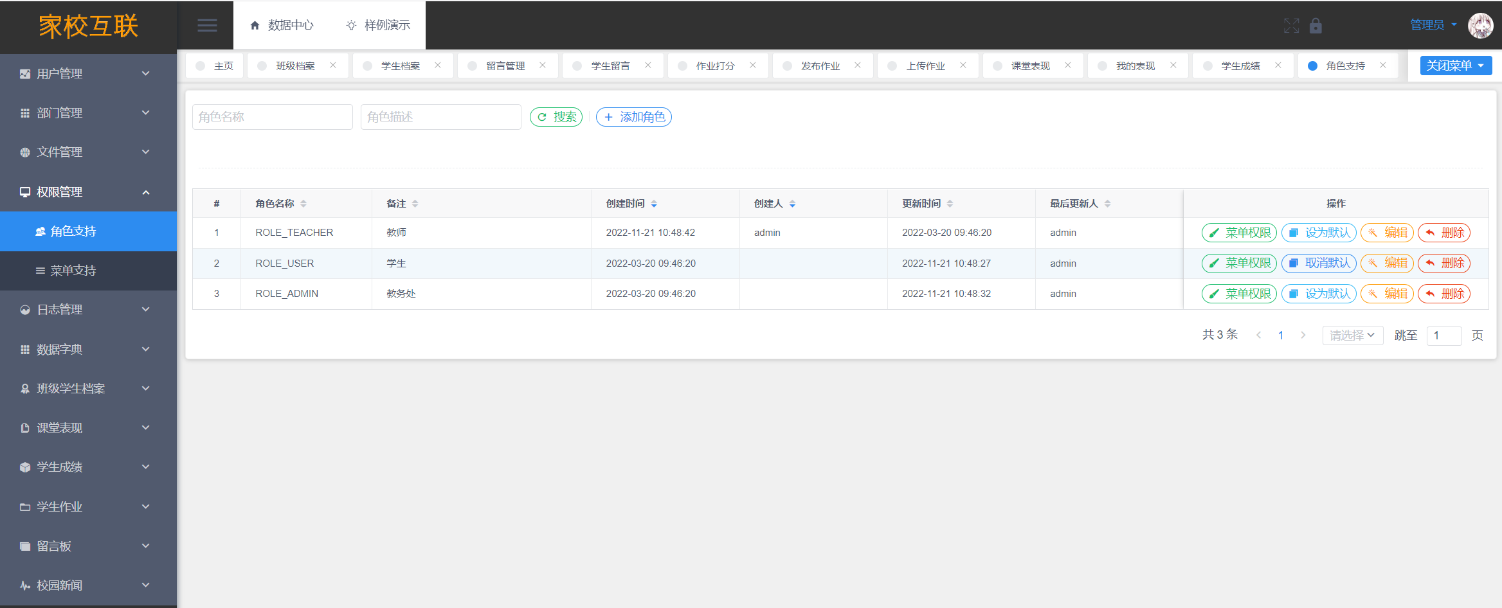
Task: Switch to the 留言管理 tab
Action: (505, 66)
